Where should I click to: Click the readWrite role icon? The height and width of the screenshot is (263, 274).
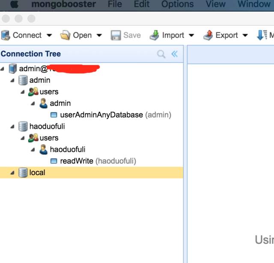click(54, 161)
